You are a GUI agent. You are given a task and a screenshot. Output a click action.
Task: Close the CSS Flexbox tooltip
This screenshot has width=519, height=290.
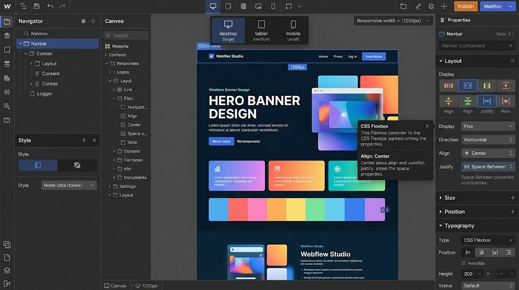click(427, 126)
